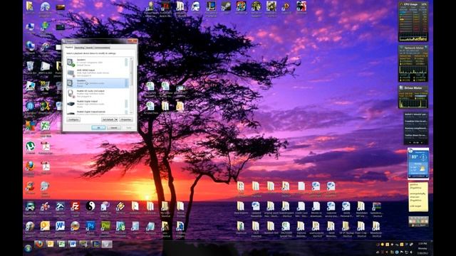This screenshot has width=456, height=256.
Task: Click the playback device list scrollbar
Action: (x=131, y=85)
